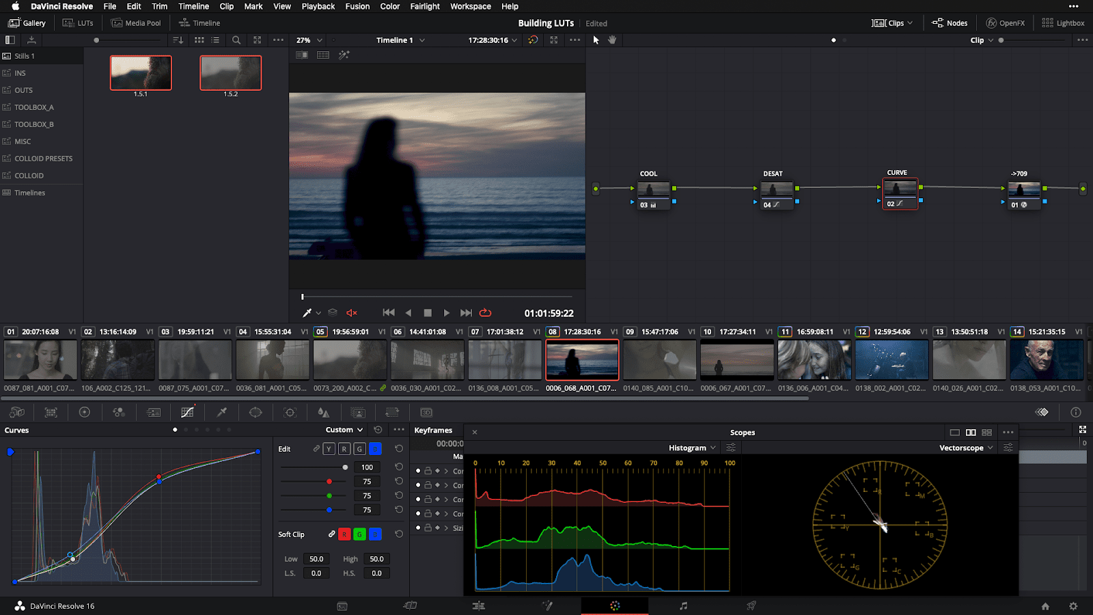
Task: Select the DESAT node in the node graph
Action: 777,189
